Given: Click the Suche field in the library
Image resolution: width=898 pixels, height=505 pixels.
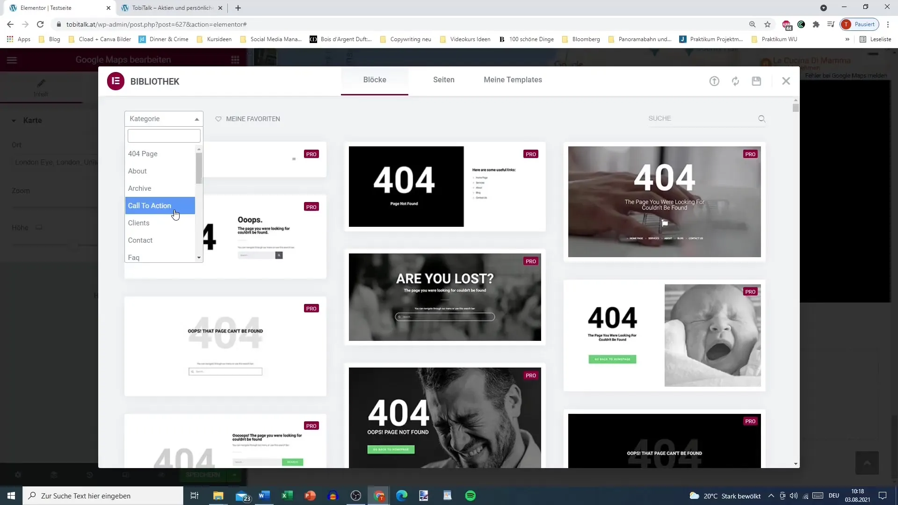Looking at the screenshot, I should 701,119.
